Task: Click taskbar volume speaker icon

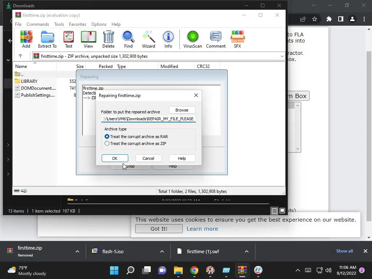Action: pyautogui.click(x=328, y=270)
